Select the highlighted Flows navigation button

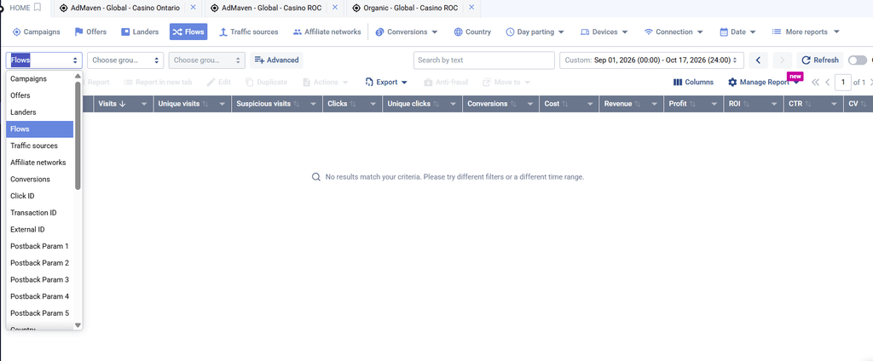188,32
